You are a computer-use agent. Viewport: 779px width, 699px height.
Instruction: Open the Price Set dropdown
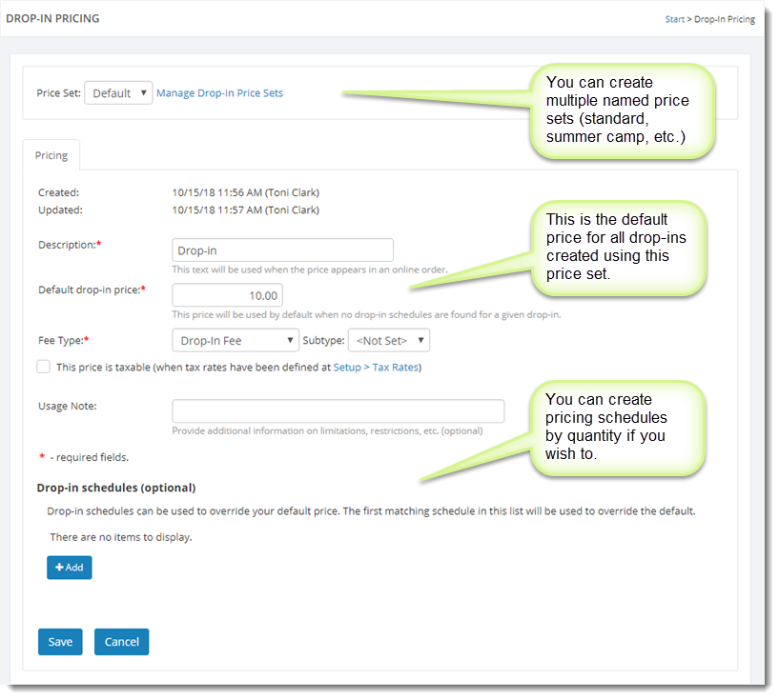click(118, 93)
